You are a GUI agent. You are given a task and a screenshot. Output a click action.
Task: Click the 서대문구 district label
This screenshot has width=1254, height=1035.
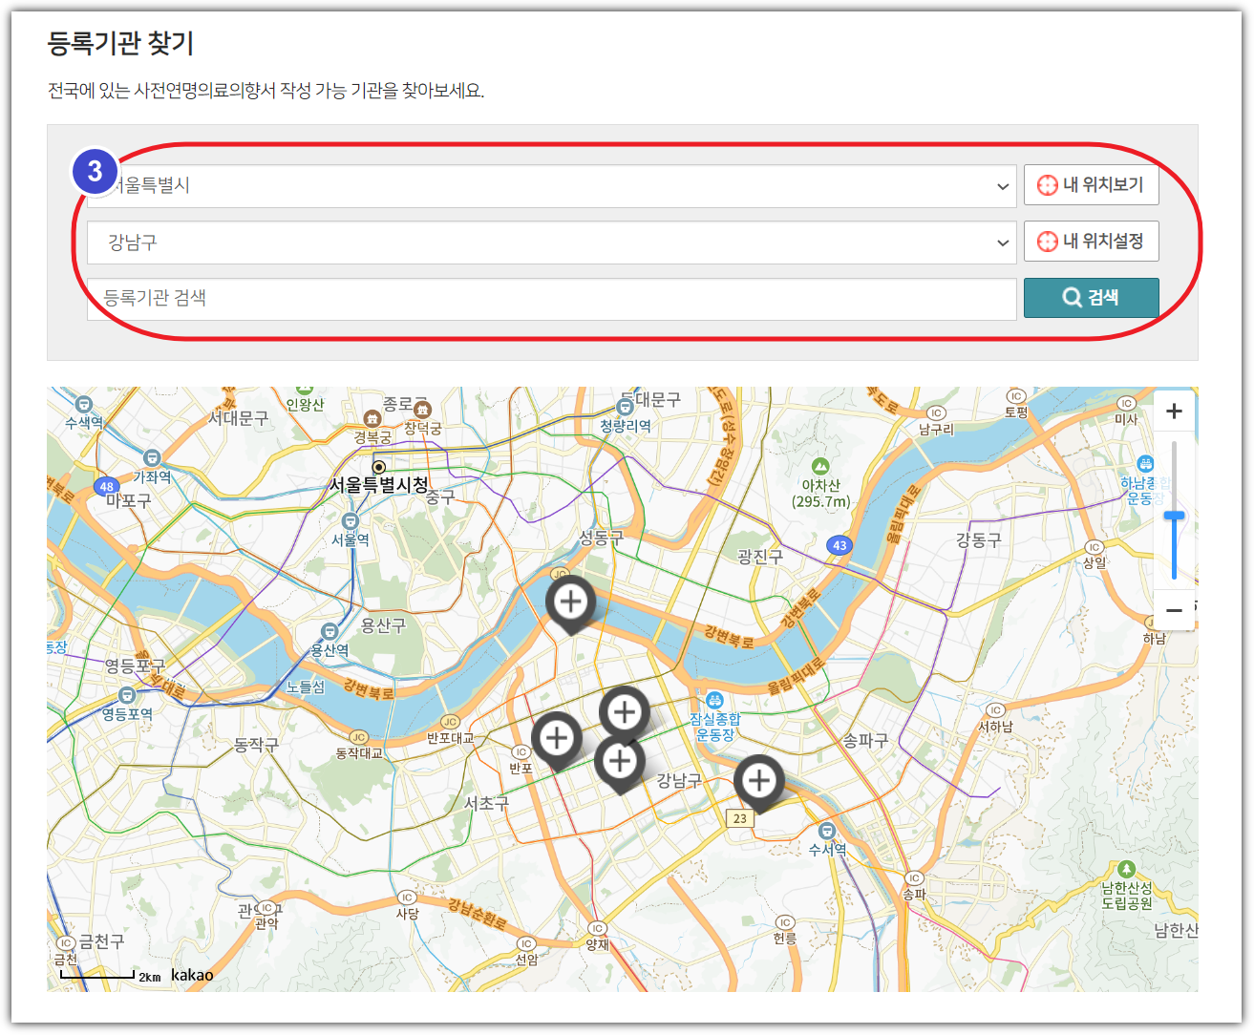click(239, 418)
